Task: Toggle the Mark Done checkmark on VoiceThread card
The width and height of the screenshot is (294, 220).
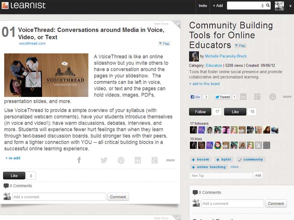Action: click(177, 24)
